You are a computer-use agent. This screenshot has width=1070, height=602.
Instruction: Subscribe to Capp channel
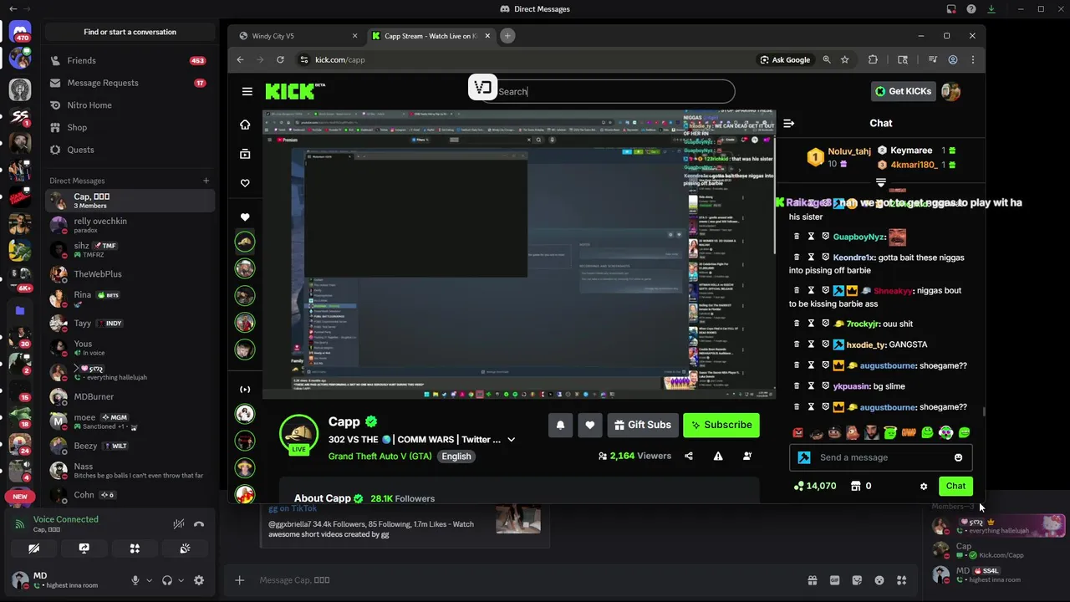(x=721, y=425)
